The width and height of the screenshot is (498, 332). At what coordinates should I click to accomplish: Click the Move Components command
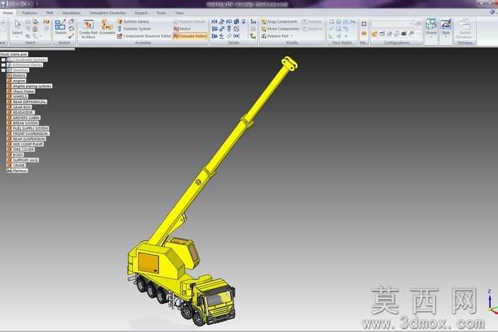pyautogui.click(x=280, y=29)
